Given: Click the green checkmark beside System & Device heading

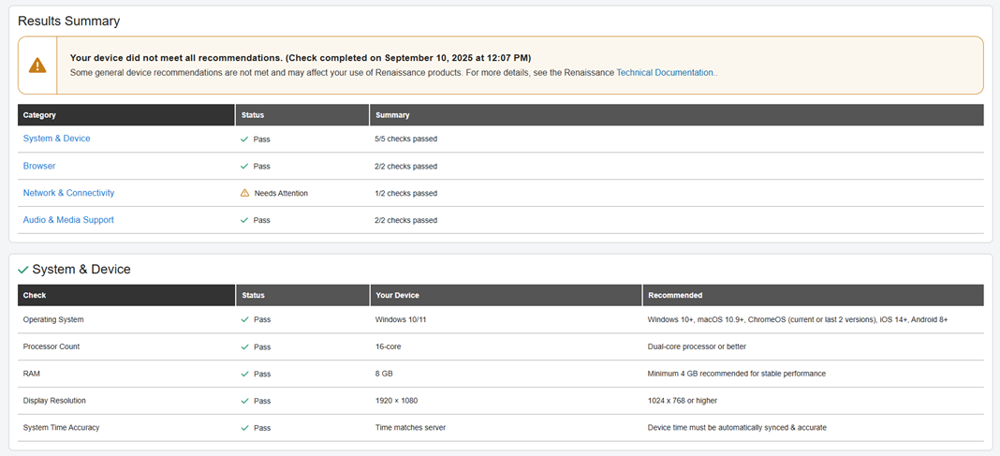Looking at the screenshot, I should (x=23, y=270).
